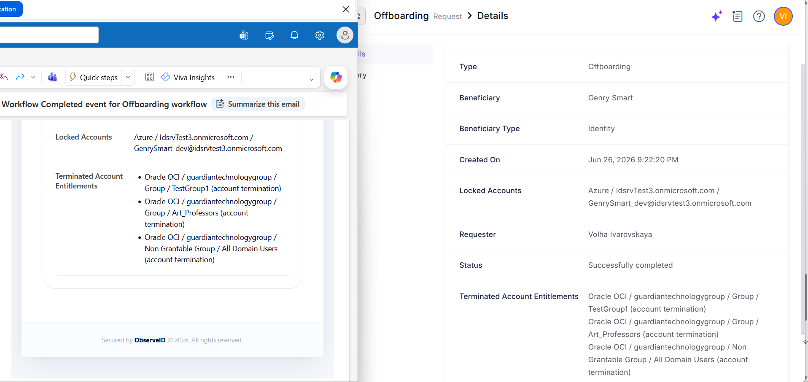Click Summarize this email
The height and width of the screenshot is (382, 808).
click(x=258, y=104)
